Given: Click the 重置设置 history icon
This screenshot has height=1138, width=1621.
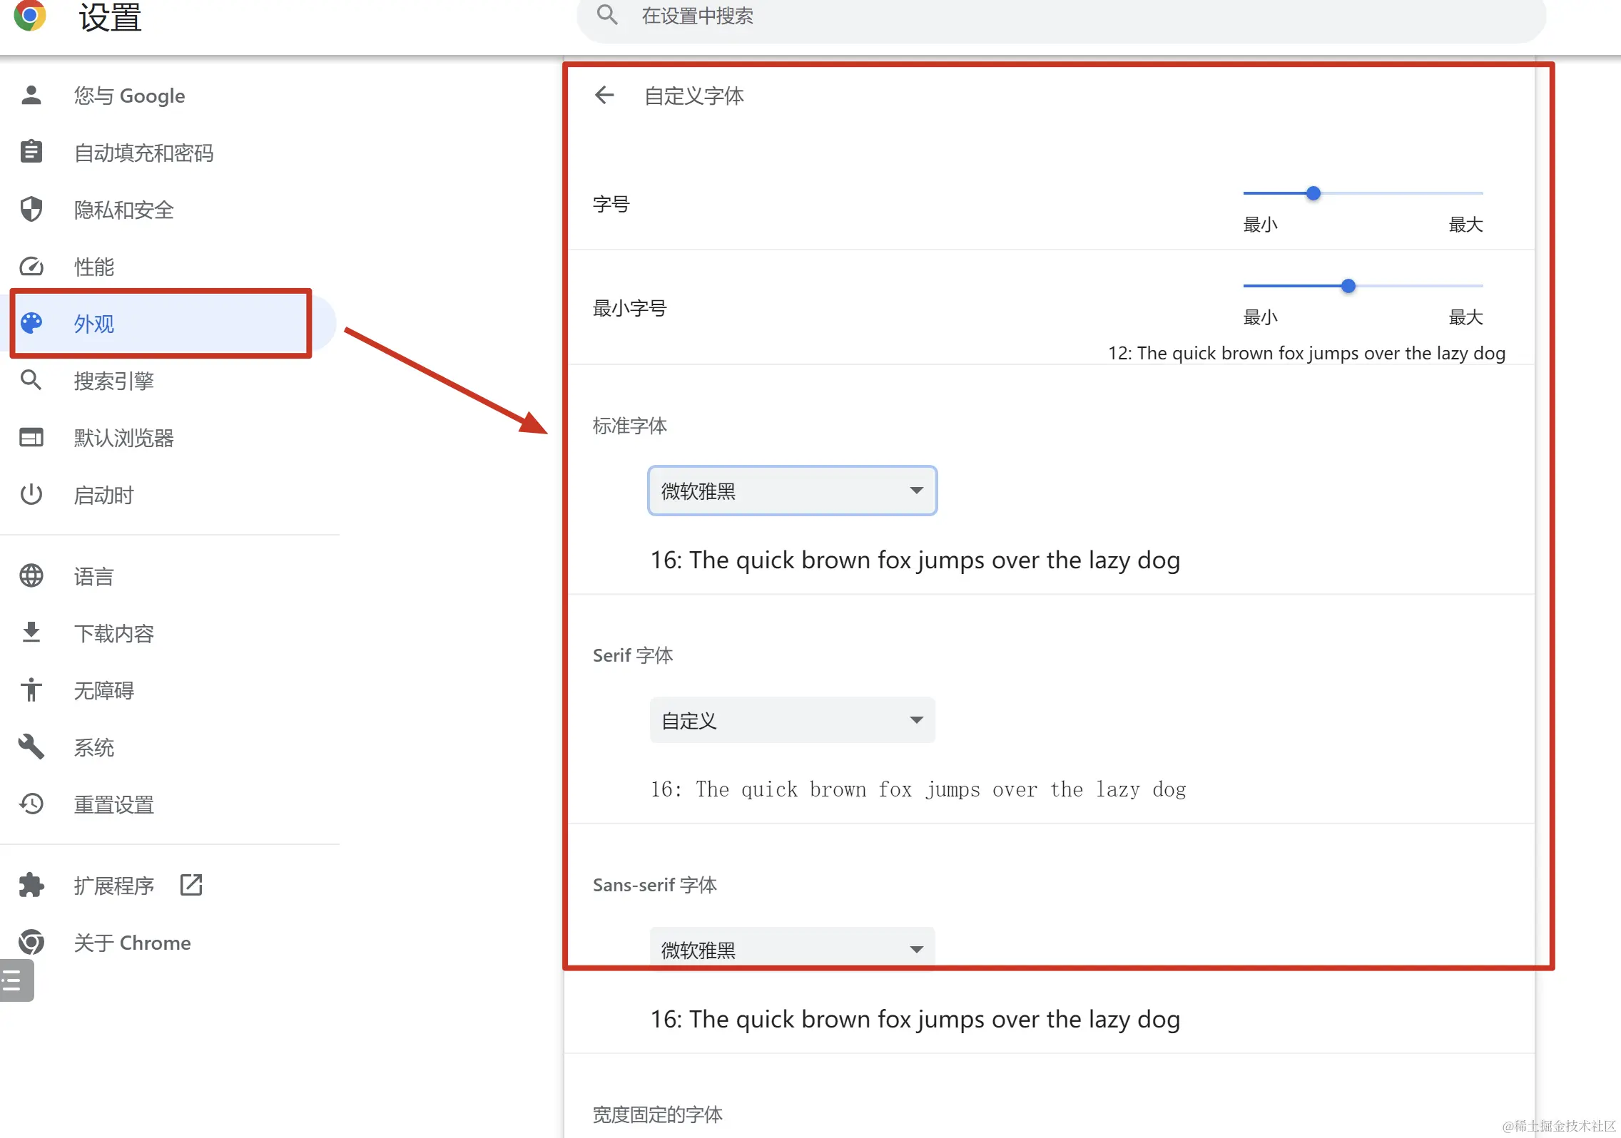Looking at the screenshot, I should tap(31, 804).
